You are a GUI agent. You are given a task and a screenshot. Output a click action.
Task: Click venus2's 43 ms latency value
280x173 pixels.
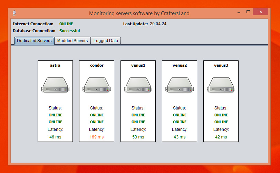click(x=180, y=137)
